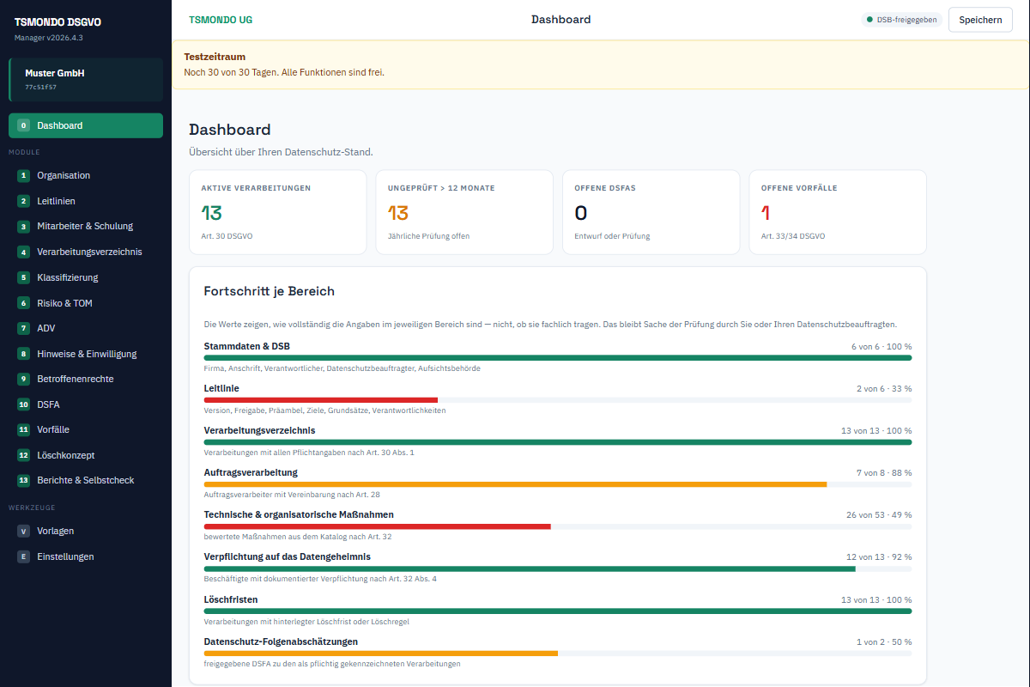Click the number 10 badge for DSFA
Viewport: 1030px width, 687px height.
[x=23, y=404]
